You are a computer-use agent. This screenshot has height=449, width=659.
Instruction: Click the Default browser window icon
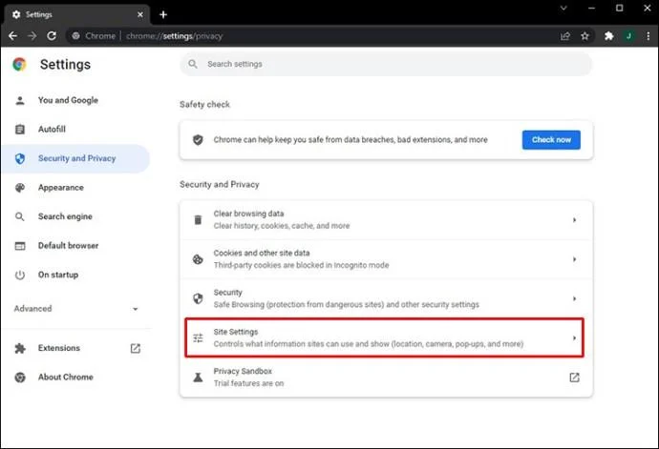click(x=20, y=246)
